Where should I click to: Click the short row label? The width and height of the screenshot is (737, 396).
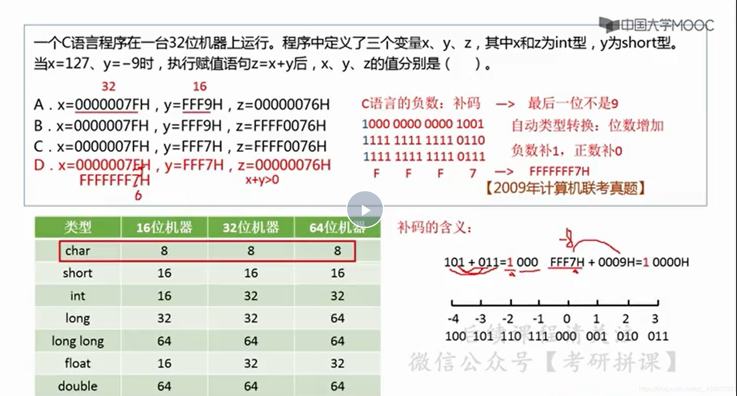pyautogui.click(x=77, y=273)
